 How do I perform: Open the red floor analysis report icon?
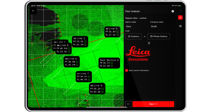tap(180, 18)
